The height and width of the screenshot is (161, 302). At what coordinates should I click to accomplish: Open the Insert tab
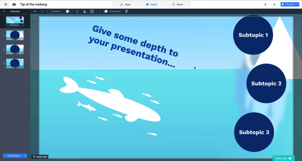coord(151,4)
